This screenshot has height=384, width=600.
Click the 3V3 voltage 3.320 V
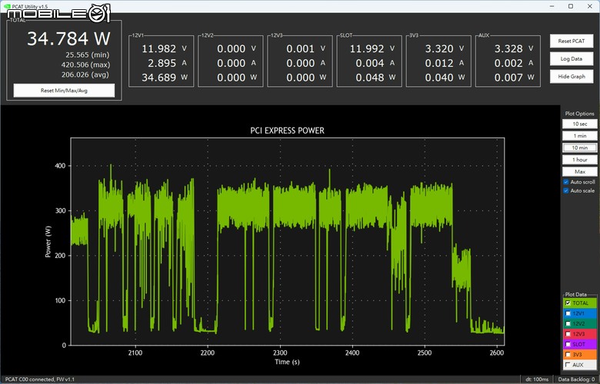pos(445,49)
